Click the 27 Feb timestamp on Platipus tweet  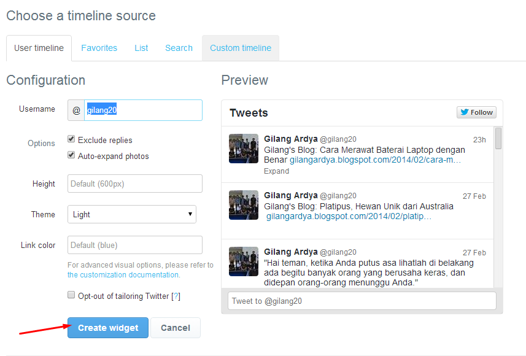(x=474, y=196)
